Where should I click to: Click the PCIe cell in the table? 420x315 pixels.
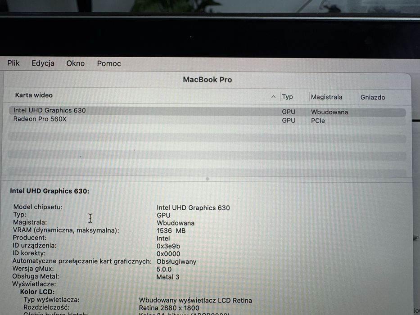318,121
